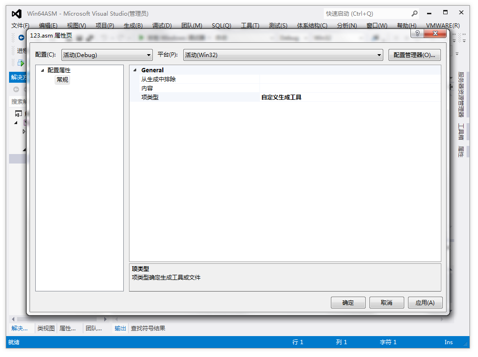Click the navigate back arrow icon
The image size is (478, 357).
pos(21,37)
